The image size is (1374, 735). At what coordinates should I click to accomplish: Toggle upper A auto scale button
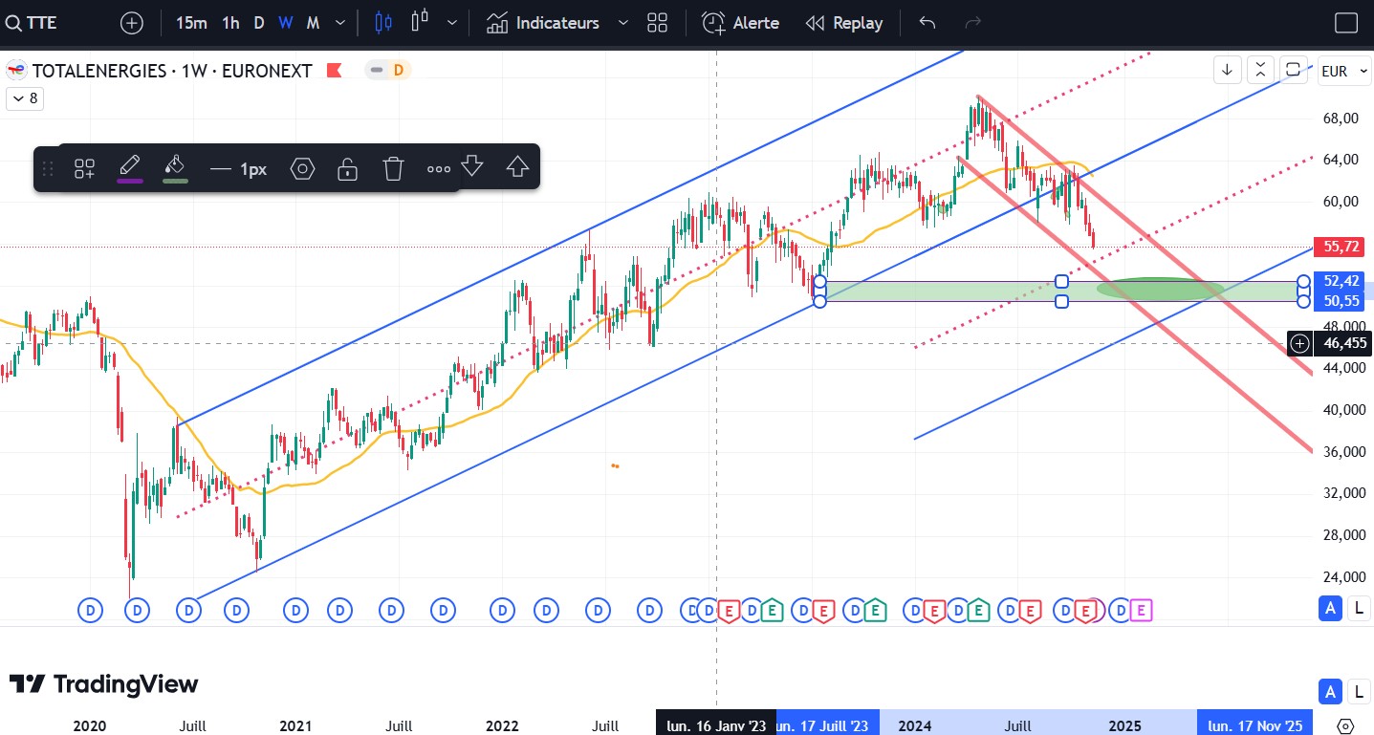click(x=1329, y=607)
